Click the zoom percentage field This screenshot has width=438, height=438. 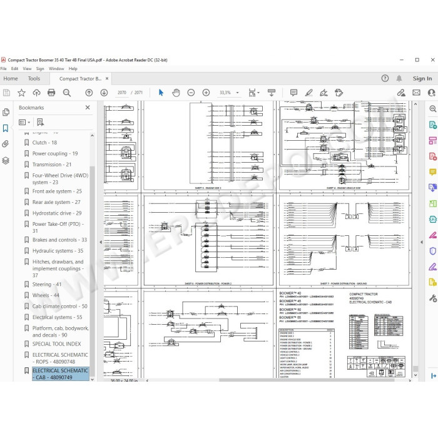click(225, 93)
